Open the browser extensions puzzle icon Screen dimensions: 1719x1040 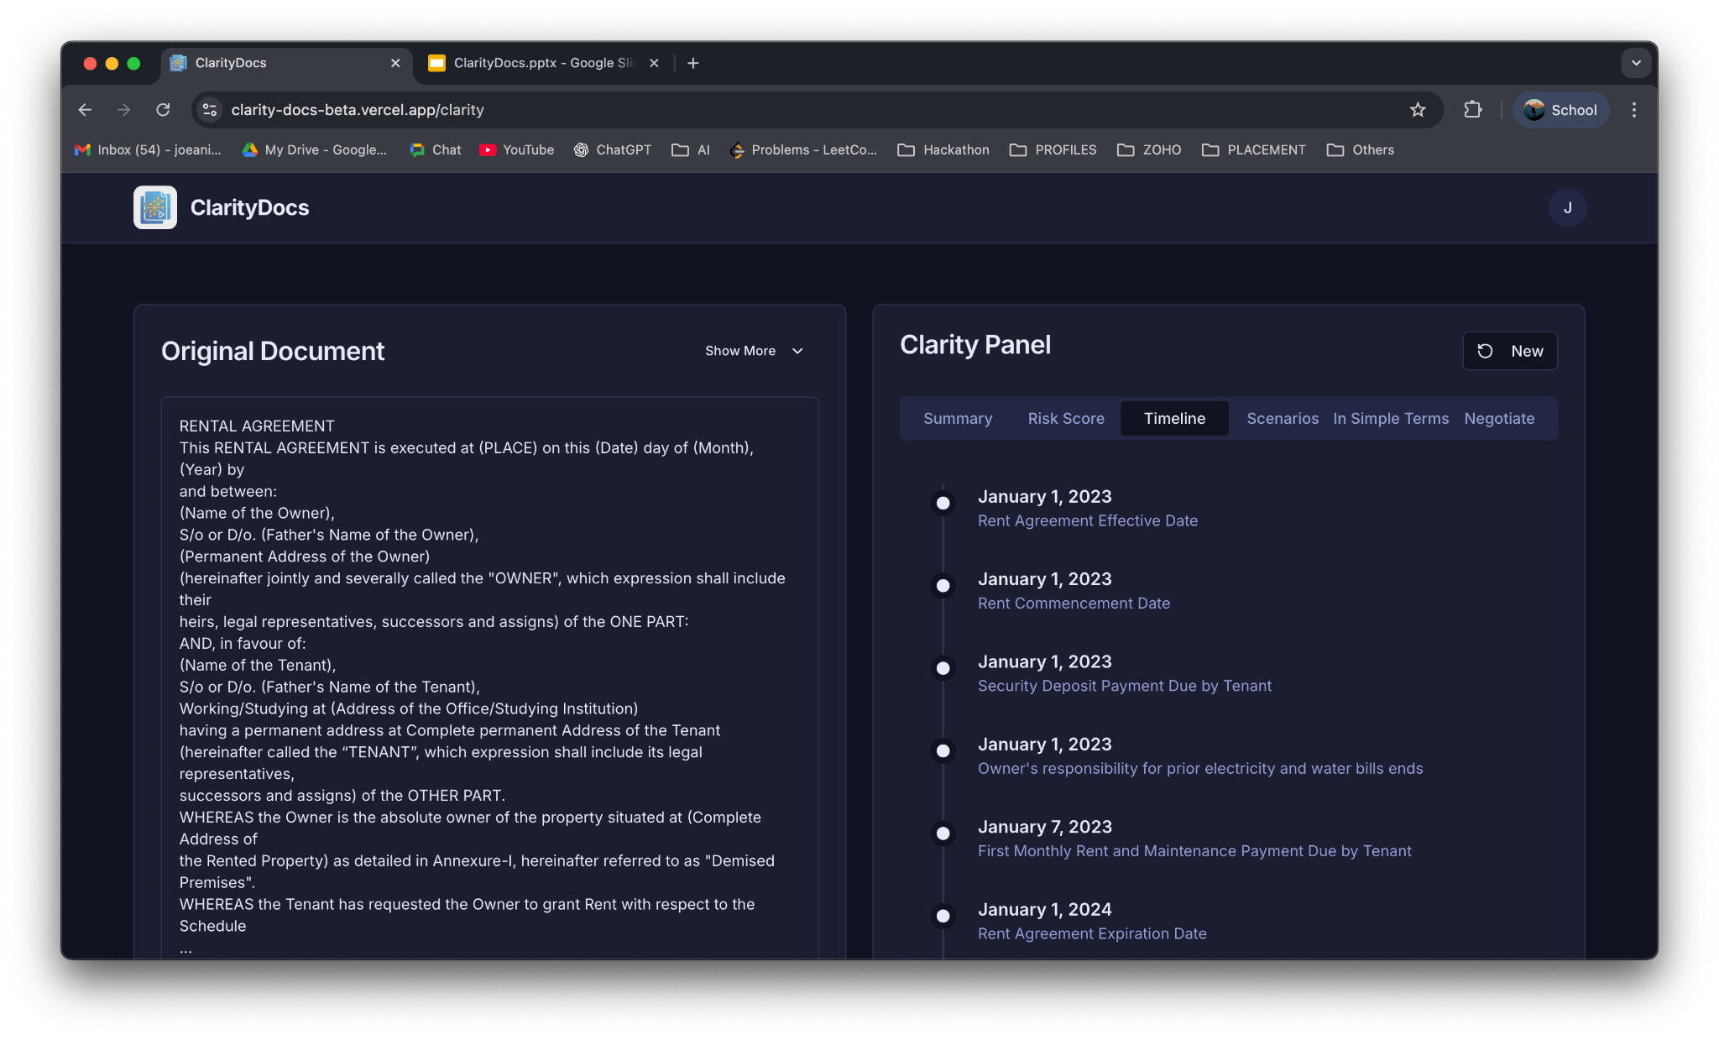coord(1472,110)
